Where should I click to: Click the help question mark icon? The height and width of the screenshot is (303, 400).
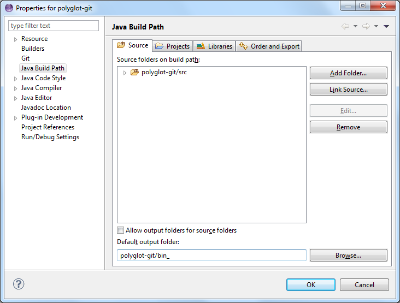point(19,284)
